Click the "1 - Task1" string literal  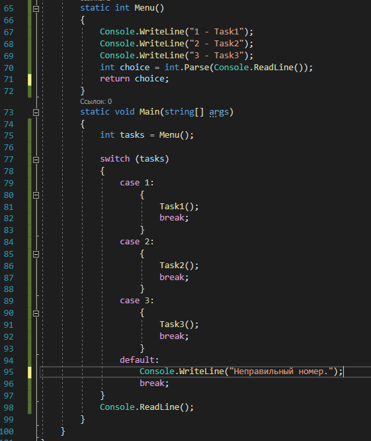click(x=217, y=32)
